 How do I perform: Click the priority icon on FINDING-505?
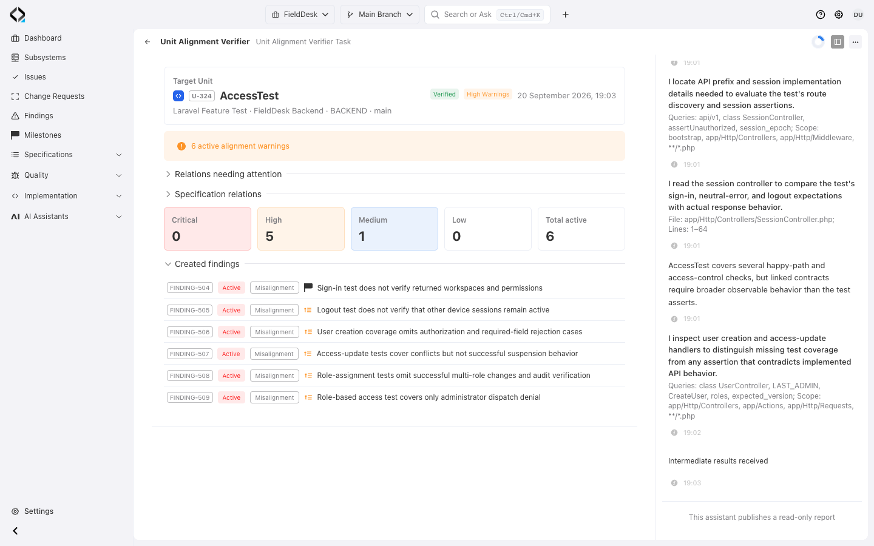tap(308, 310)
